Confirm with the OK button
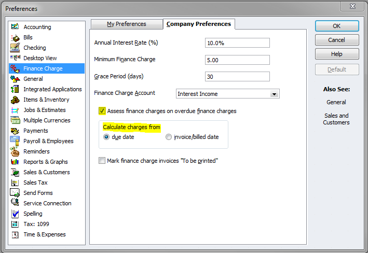Viewport: 368px width, 253px height. click(x=337, y=26)
